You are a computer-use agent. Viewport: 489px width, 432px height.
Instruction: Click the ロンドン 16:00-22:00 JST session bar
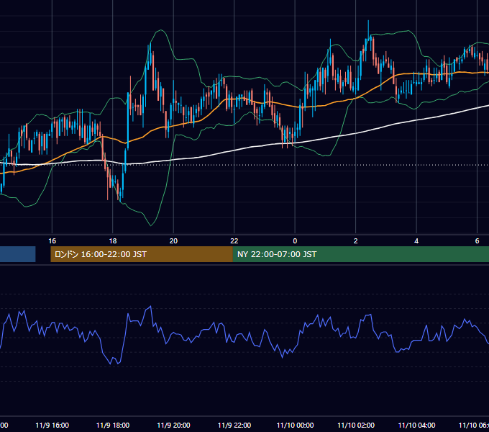click(x=142, y=254)
